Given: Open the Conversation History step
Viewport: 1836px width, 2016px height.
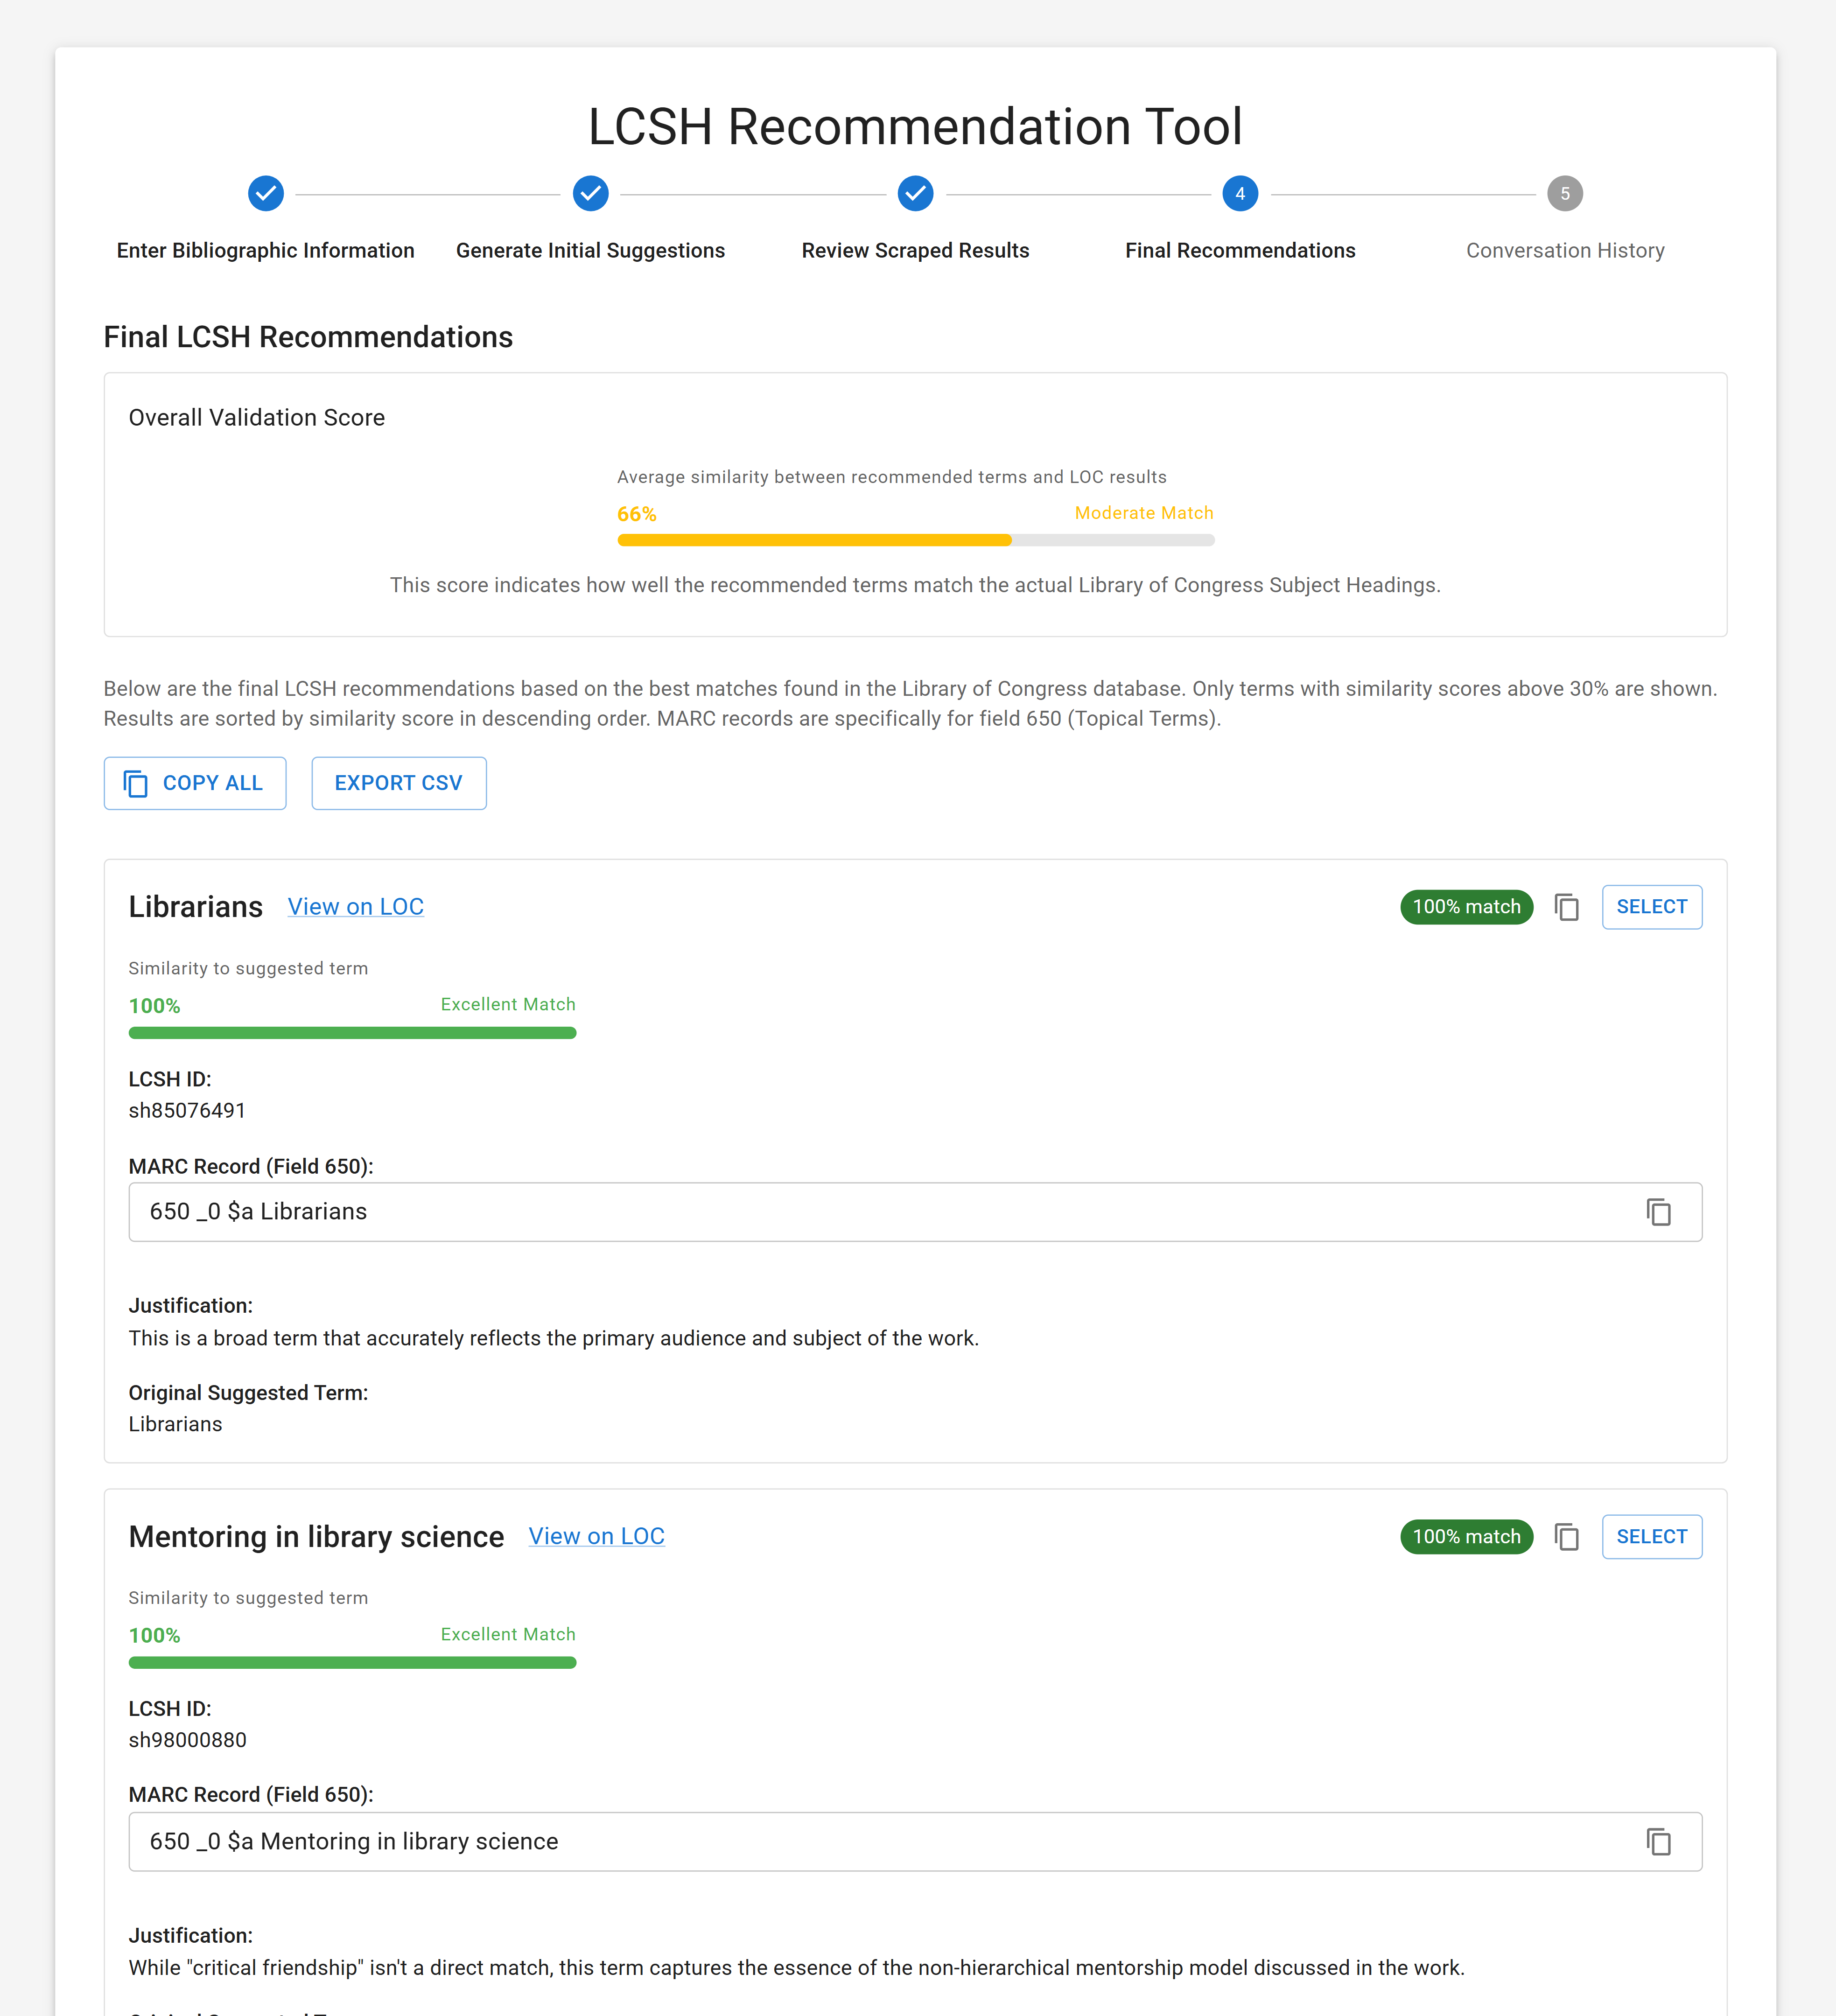Looking at the screenshot, I should click(x=1564, y=250).
